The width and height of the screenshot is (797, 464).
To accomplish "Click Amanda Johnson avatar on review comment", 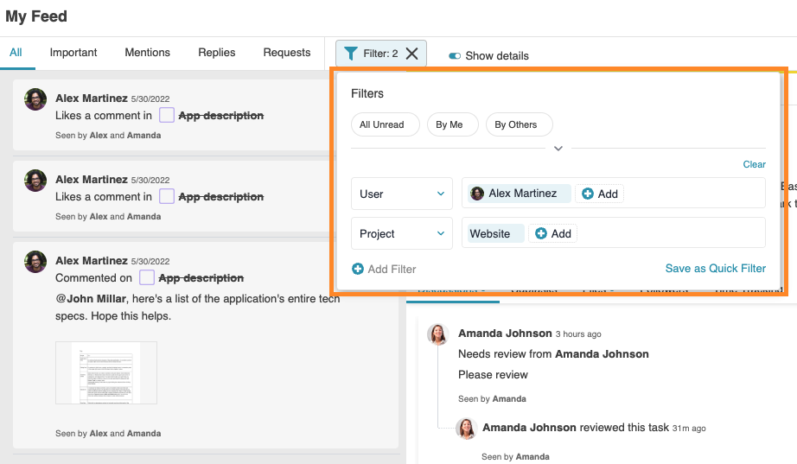I will (468, 428).
